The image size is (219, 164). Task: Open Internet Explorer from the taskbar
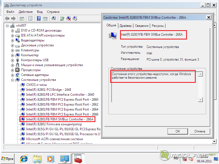[24, 159]
